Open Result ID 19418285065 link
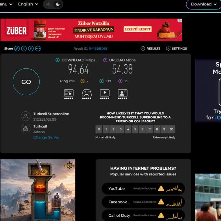This screenshot has height=221, width=221. coord(98,49)
